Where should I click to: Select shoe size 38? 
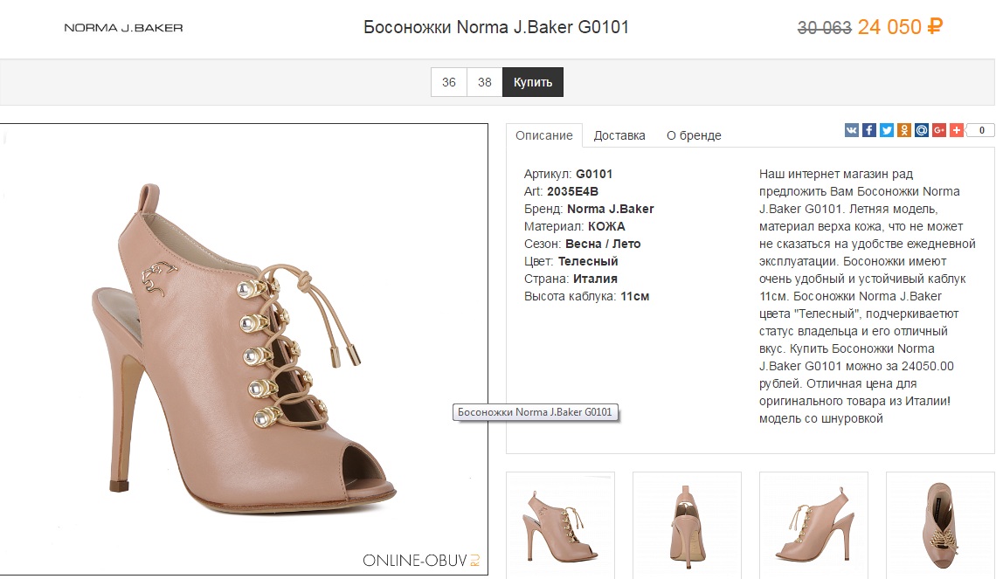tap(485, 83)
